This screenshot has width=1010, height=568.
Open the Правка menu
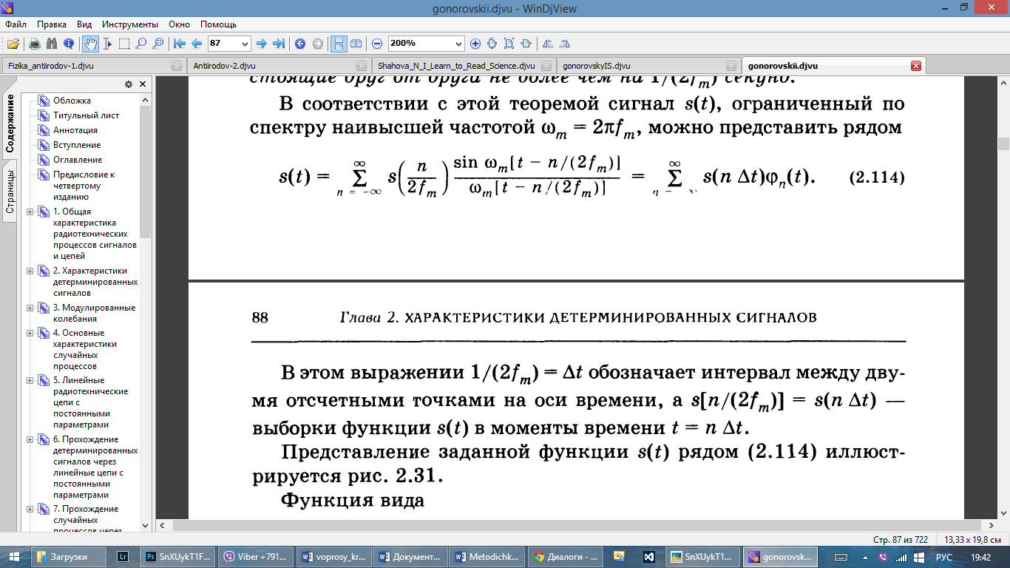[52, 24]
